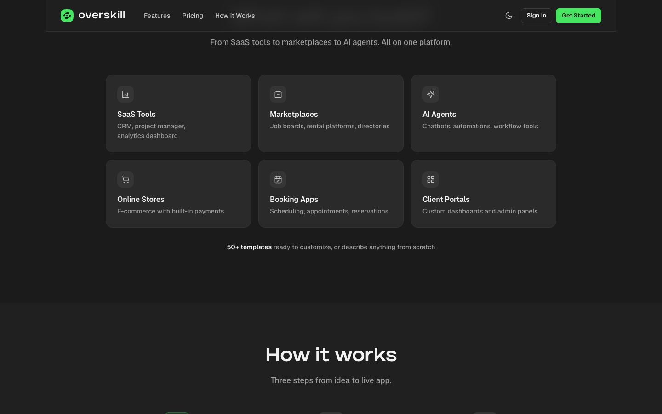Click the overskill logo icon

67,16
